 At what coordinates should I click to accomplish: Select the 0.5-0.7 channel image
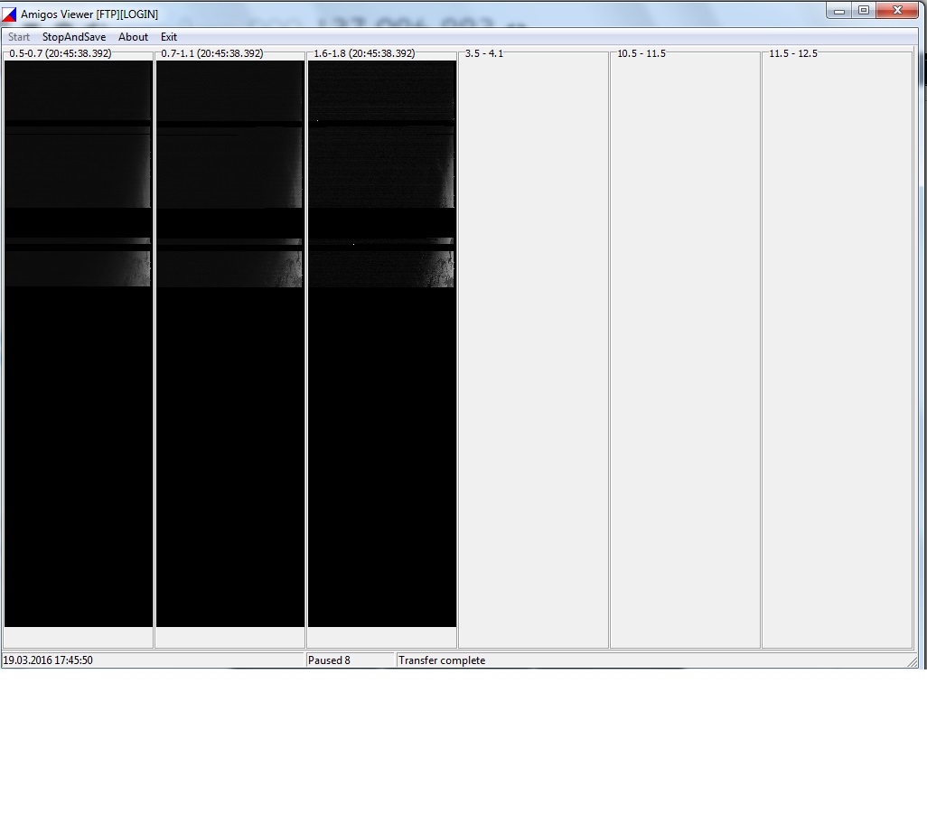tap(79, 343)
